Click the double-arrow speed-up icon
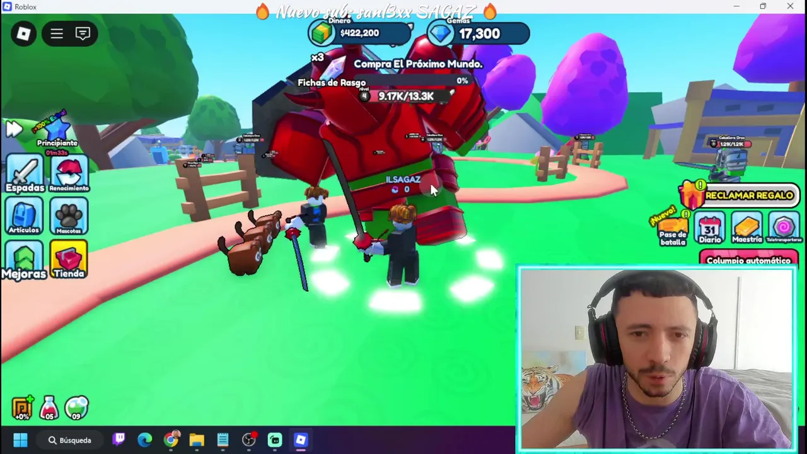Image resolution: width=807 pixels, height=454 pixels. [x=14, y=129]
